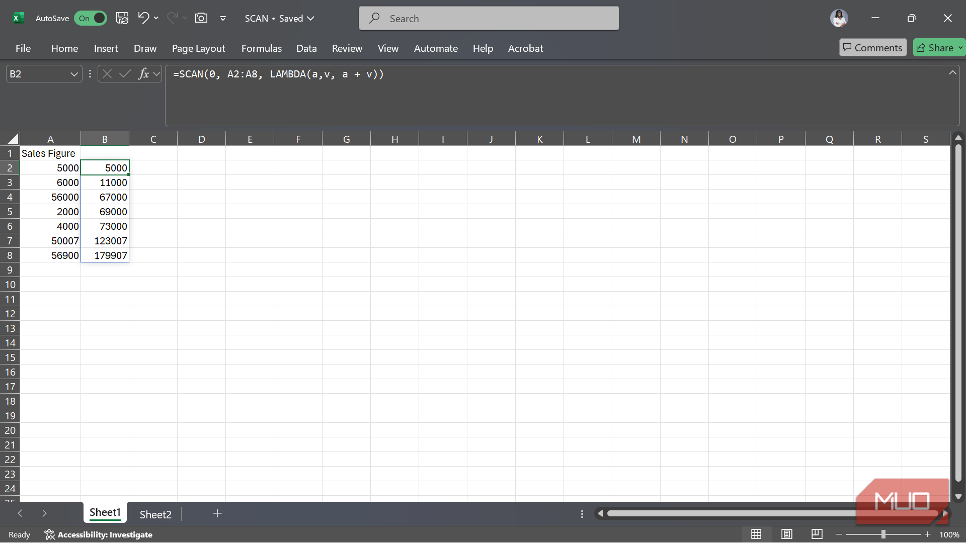Open the Name Box dropdown arrow
Screen dimensions: 966x543
[74, 74]
